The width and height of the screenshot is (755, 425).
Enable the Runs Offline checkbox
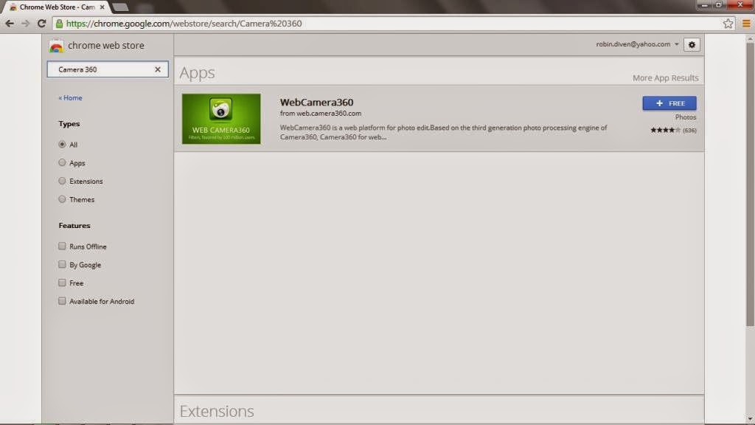tap(62, 246)
